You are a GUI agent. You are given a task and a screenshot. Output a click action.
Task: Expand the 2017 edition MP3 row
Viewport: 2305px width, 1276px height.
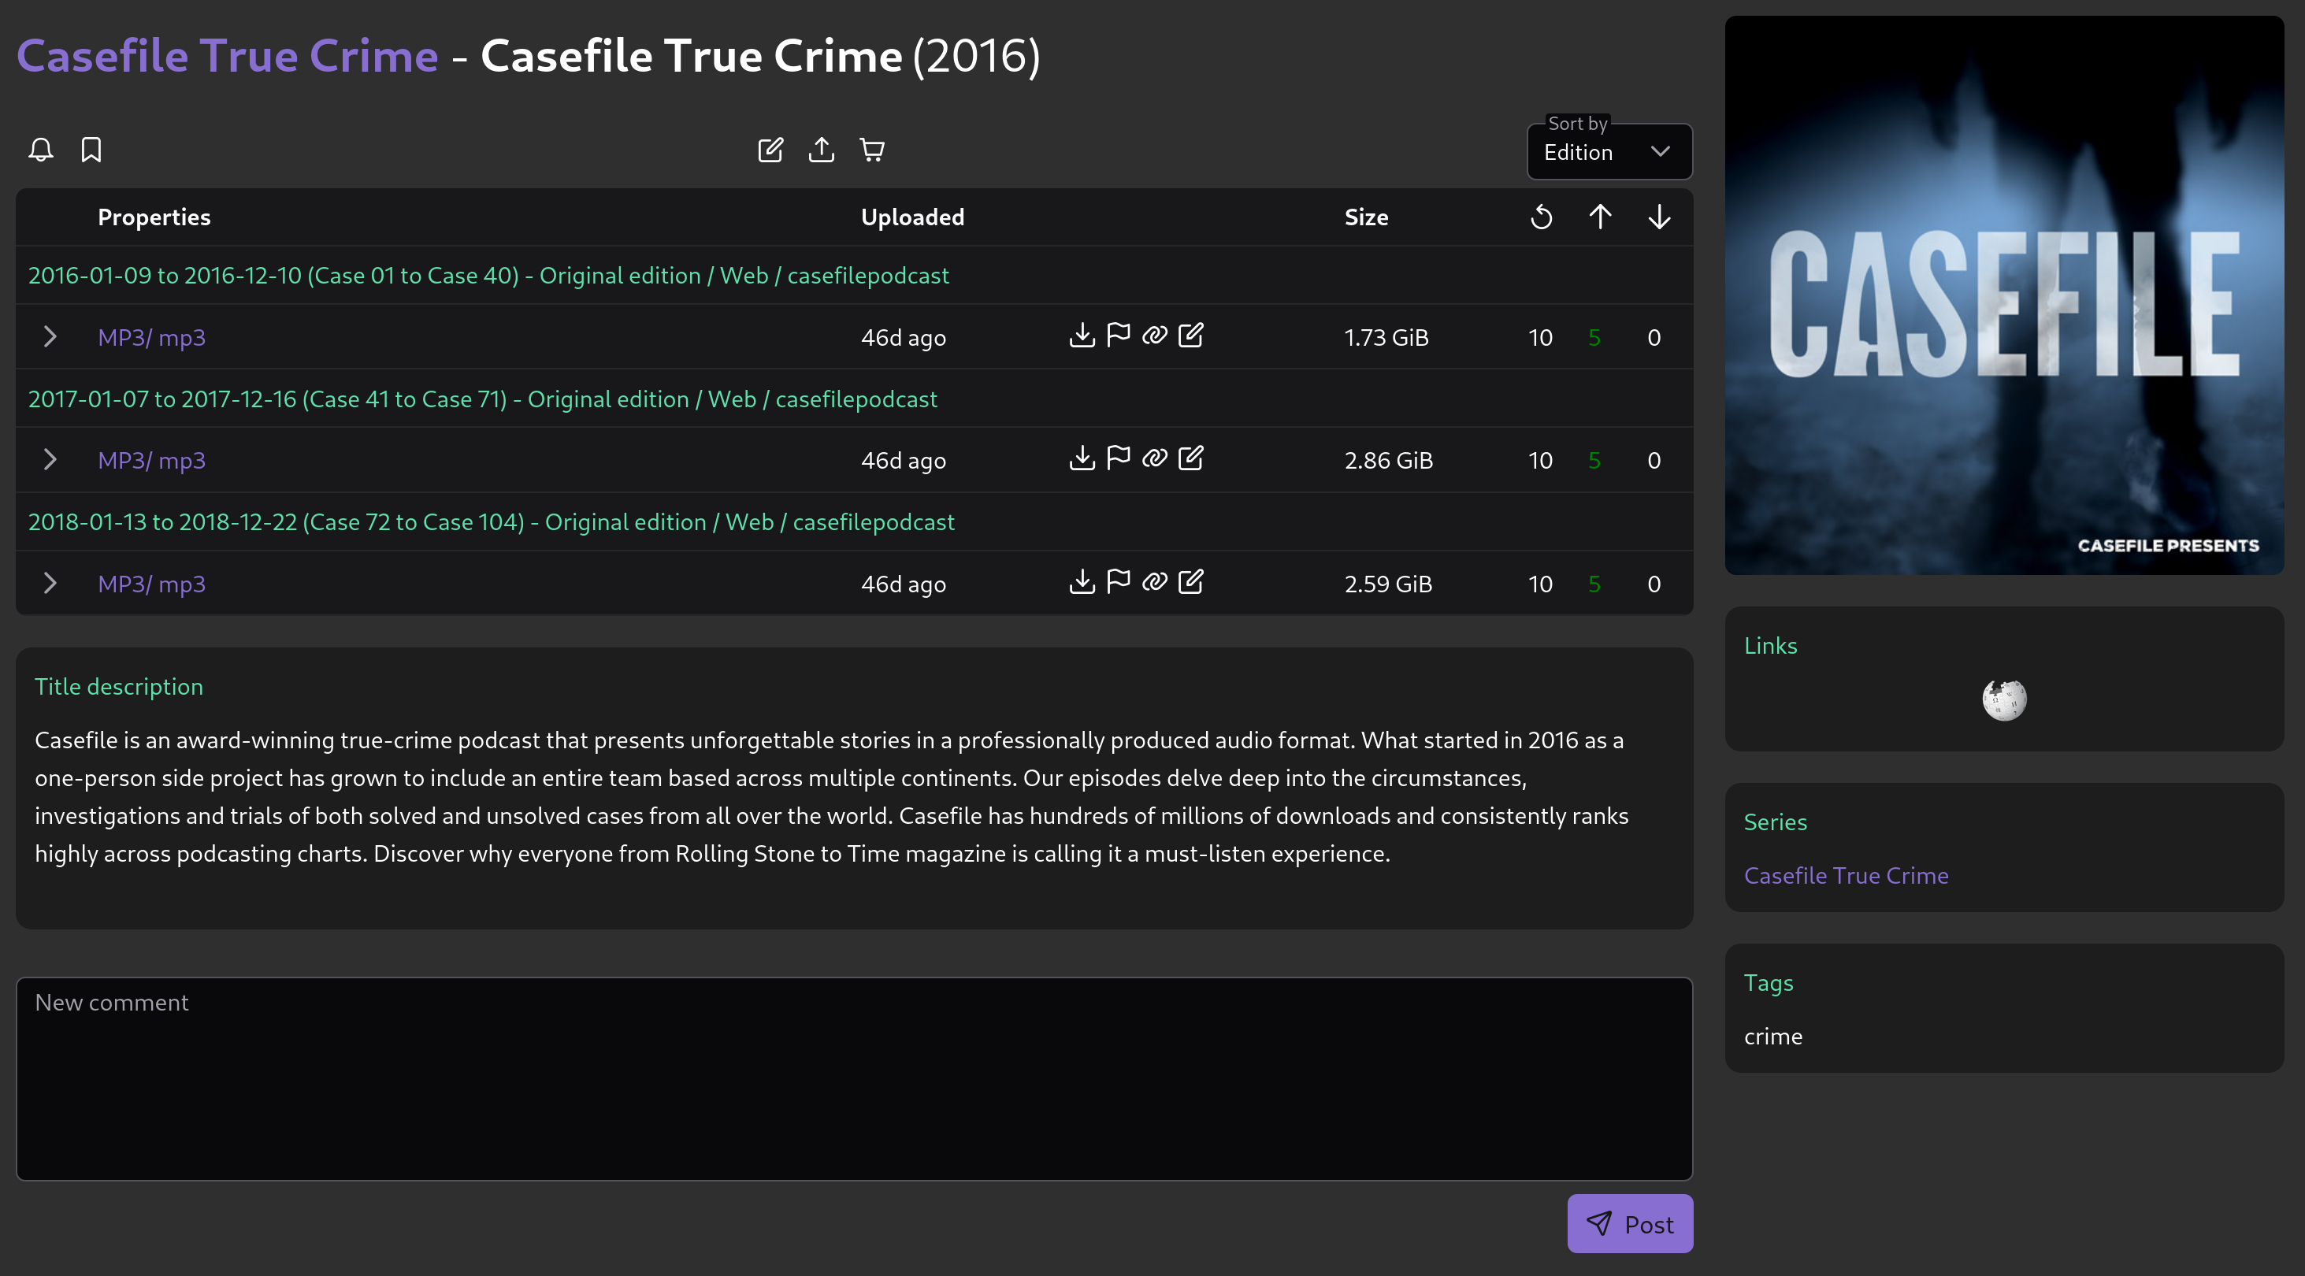click(x=50, y=459)
